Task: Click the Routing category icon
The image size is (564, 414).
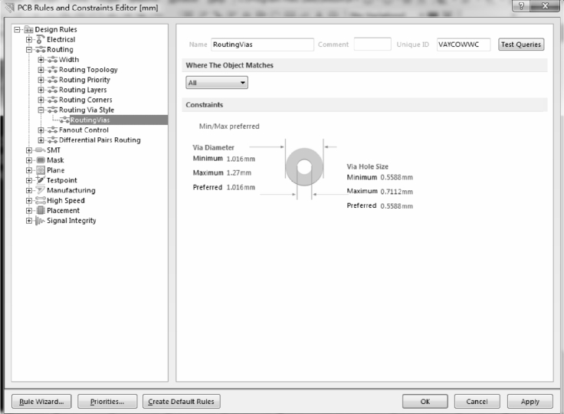Action: [x=41, y=50]
